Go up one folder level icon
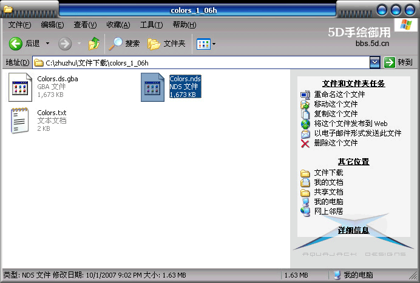 [x=93, y=44]
